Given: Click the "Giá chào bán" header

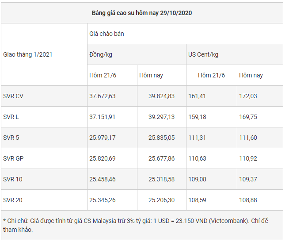Looking at the screenshot, I should [106, 34].
